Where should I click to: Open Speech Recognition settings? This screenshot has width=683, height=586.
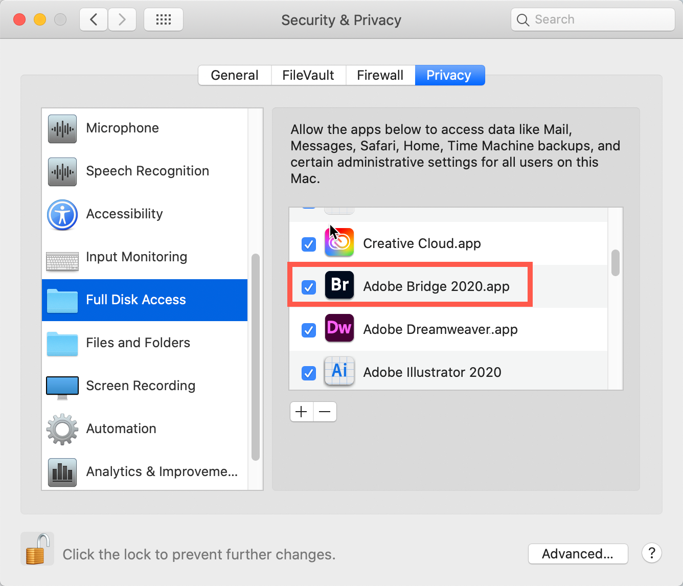[147, 171]
